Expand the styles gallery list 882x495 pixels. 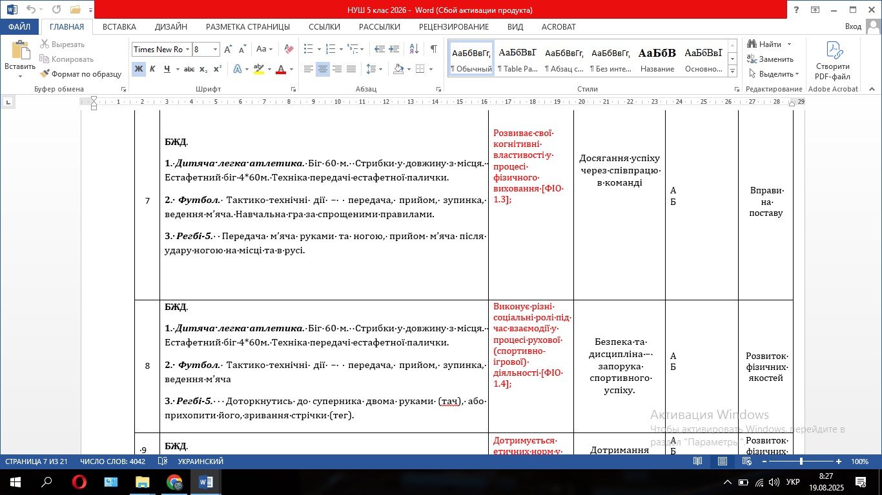coord(732,69)
